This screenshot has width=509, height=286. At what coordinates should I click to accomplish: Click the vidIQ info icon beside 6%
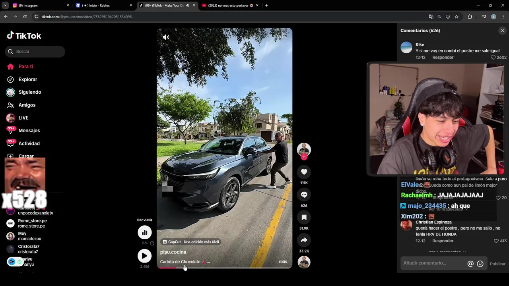pos(152,243)
